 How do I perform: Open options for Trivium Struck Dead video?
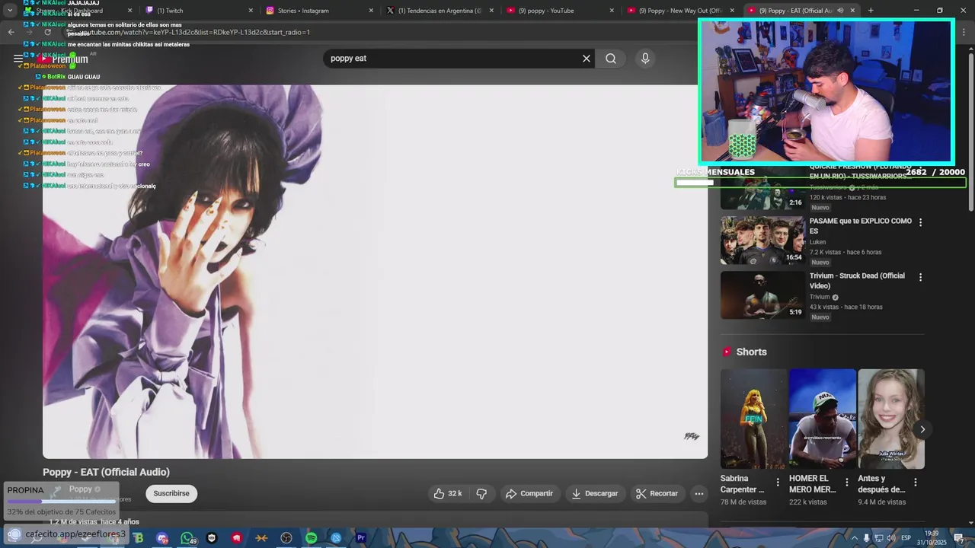(x=920, y=278)
